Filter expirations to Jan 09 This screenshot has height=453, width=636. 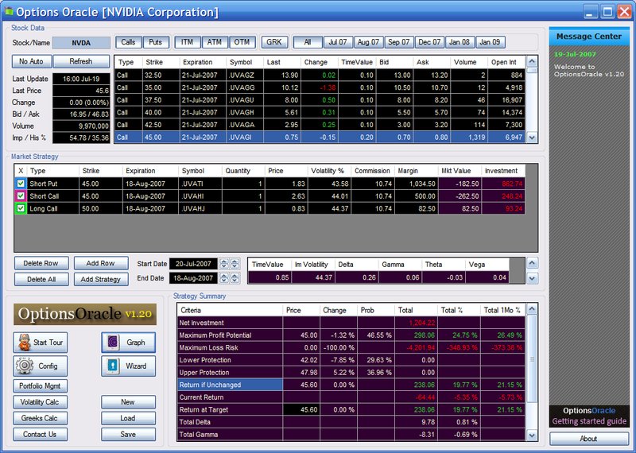490,42
